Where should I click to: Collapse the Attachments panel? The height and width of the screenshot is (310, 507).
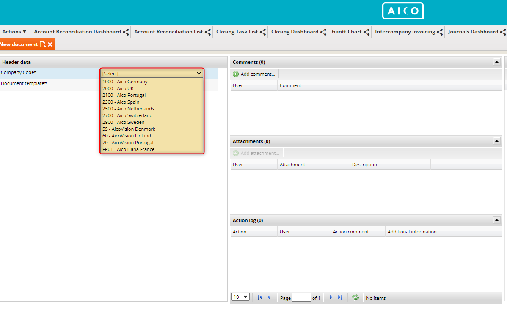(x=497, y=141)
